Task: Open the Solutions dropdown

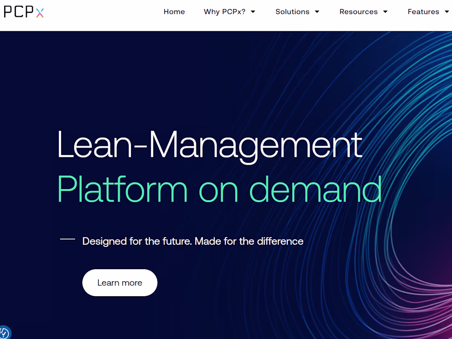Action: [292, 12]
